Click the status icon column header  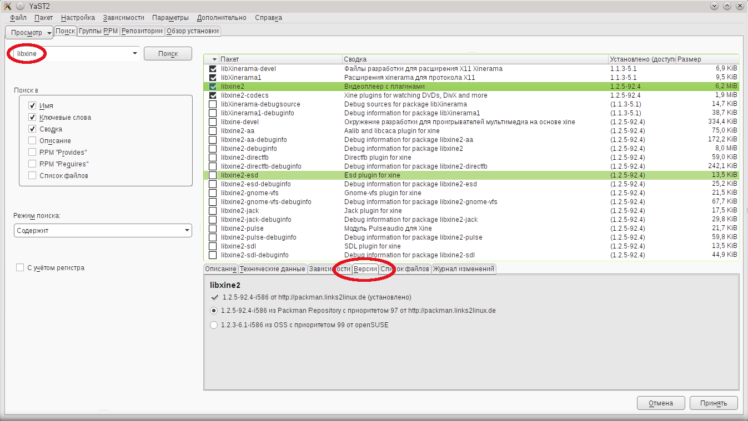point(212,59)
